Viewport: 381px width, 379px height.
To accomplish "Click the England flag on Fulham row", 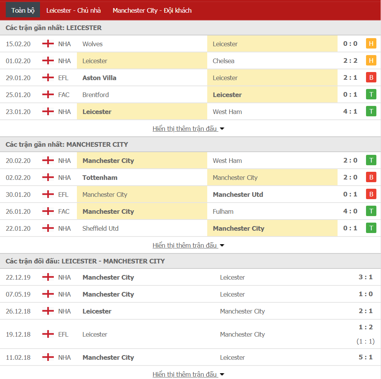I will 48,211.
